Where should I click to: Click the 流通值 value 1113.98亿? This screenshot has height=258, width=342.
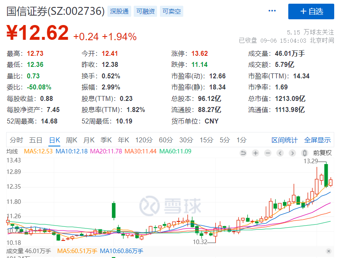290,110
